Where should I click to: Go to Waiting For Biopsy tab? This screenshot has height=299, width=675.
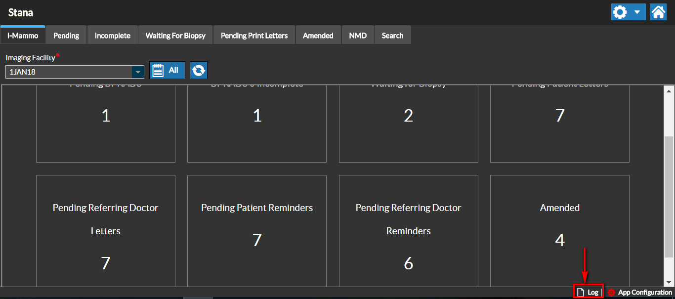point(175,36)
